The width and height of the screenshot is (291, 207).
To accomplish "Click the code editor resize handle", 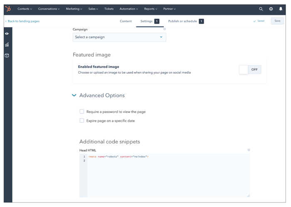I will click(x=249, y=196).
